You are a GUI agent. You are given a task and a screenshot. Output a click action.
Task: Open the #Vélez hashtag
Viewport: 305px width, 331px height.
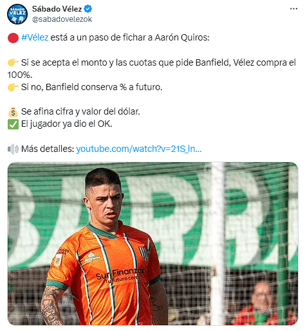point(35,37)
